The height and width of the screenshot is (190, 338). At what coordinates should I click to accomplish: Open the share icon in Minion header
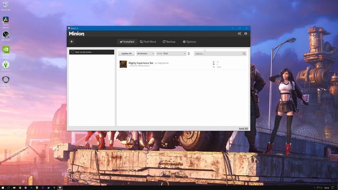239,34
